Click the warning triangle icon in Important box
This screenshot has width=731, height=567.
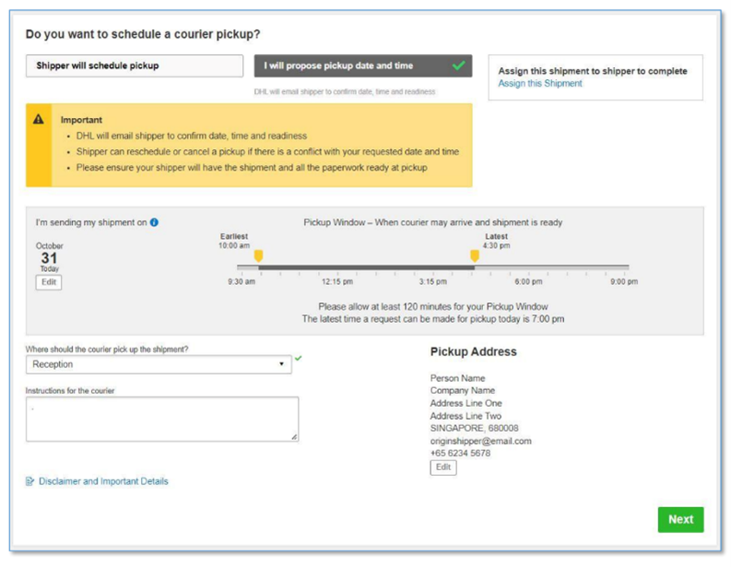(x=39, y=119)
